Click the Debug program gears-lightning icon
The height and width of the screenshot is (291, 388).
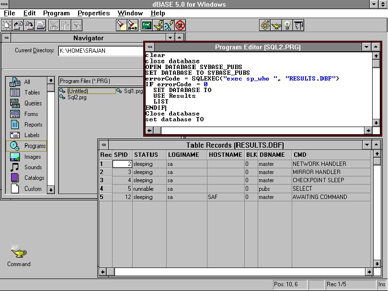pyautogui.click(x=169, y=25)
